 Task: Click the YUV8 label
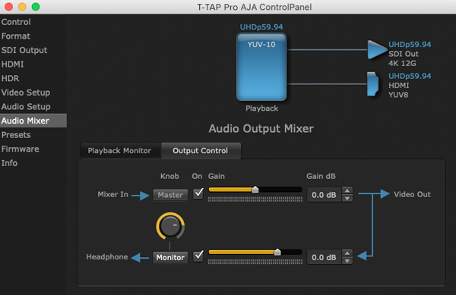click(x=398, y=95)
